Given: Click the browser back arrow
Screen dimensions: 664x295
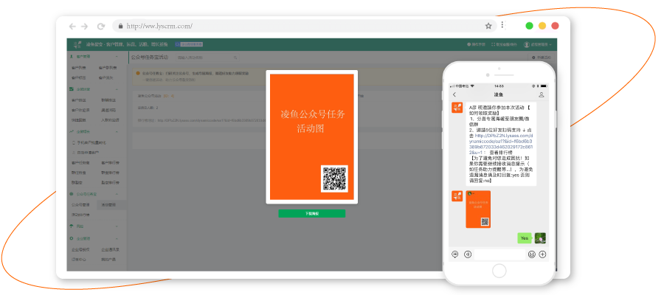Looking at the screenshot, I should 82,26.
